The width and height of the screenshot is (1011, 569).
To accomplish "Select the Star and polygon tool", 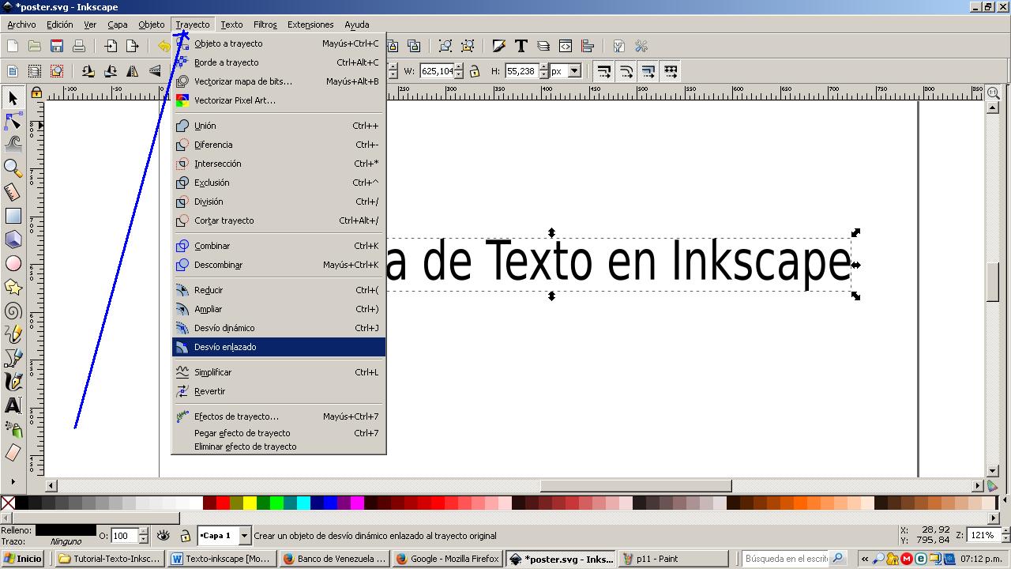I will pos(13,287).
